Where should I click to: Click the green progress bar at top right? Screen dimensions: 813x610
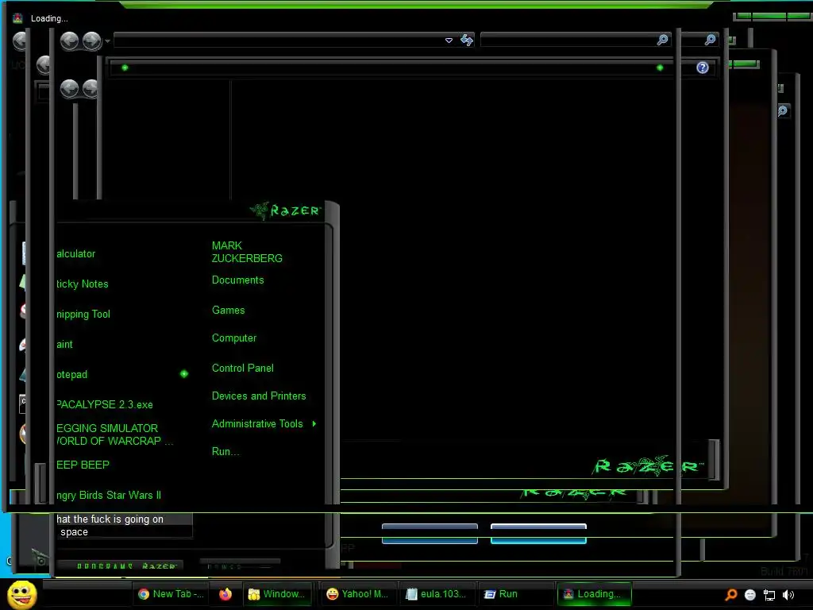773,17
